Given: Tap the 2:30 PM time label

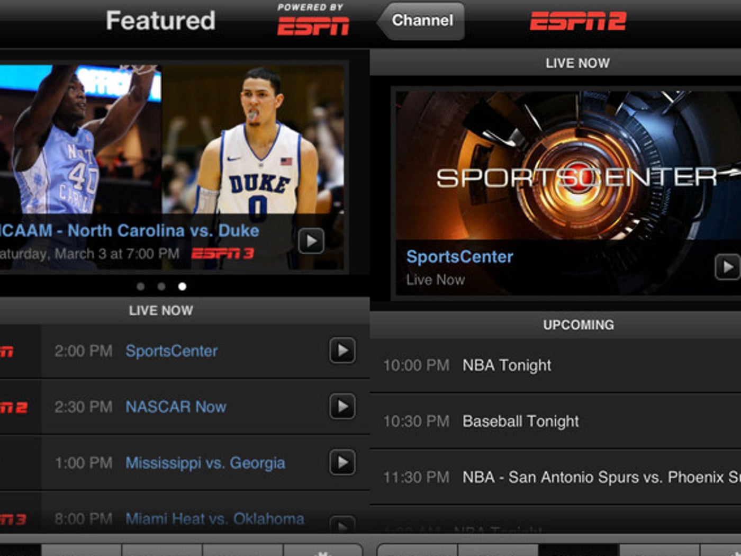Looking at the screenshot, I should pyautogui.click(x=83, y=407).
